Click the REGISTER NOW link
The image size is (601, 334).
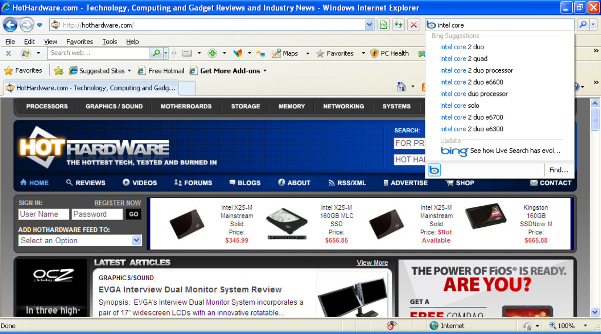(x=118, y=203)
